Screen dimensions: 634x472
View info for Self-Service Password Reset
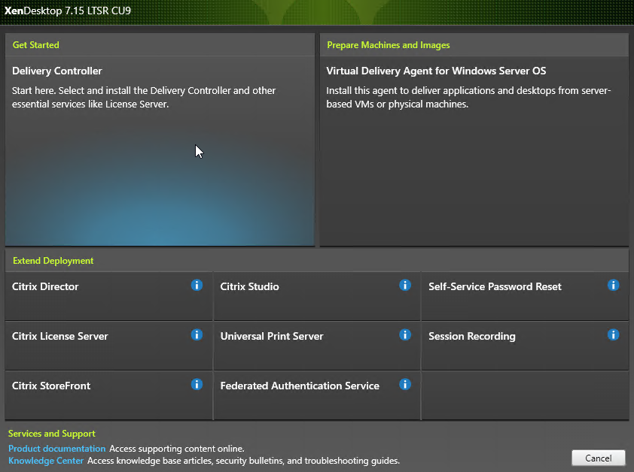[x=613, y=285]
